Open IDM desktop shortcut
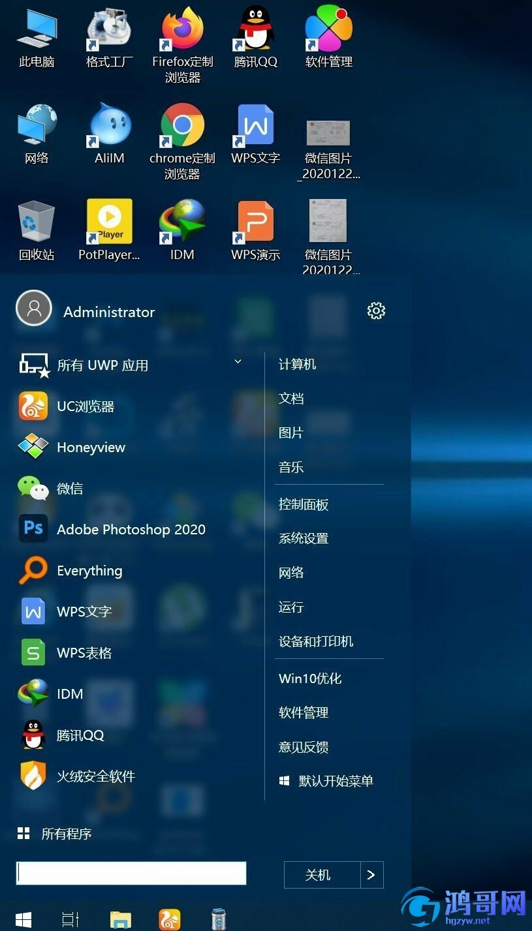Viewport: 532px width, 931px height. pos(183,230)
